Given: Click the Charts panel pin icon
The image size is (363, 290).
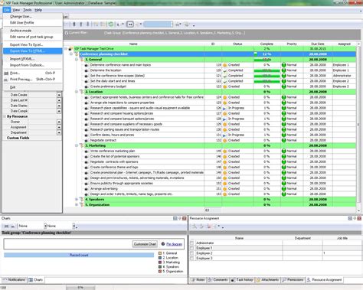Looking at the screenshot, I should tap(179, 218).
